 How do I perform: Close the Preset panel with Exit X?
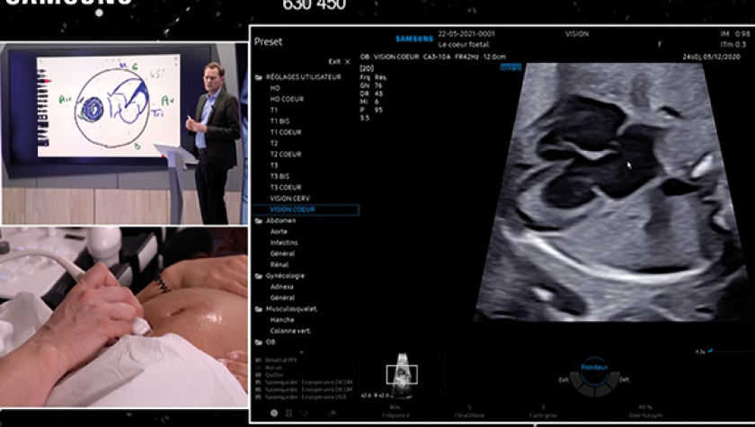click(x=340, y=62)
